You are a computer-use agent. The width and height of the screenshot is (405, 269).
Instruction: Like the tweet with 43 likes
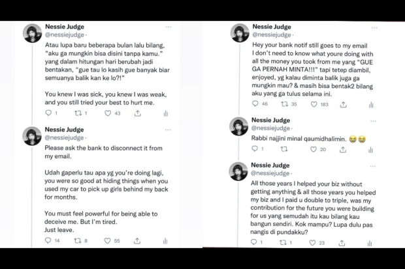pos(108,113)
